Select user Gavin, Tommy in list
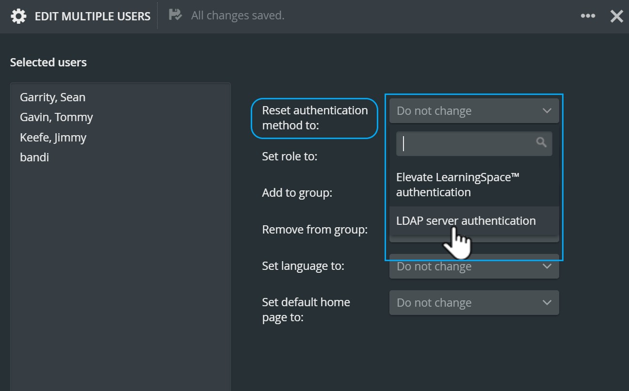 click(56, 117)
